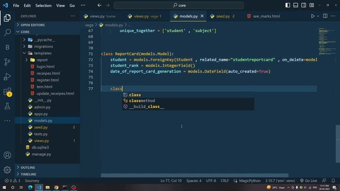Open the Source Control view
This screenshot has width=340, height=191.
[x=7, y=62]
